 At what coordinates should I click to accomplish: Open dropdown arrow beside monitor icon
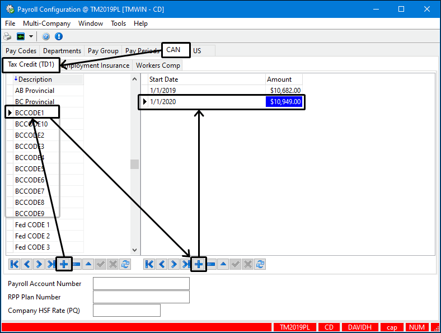coord(31,36)
